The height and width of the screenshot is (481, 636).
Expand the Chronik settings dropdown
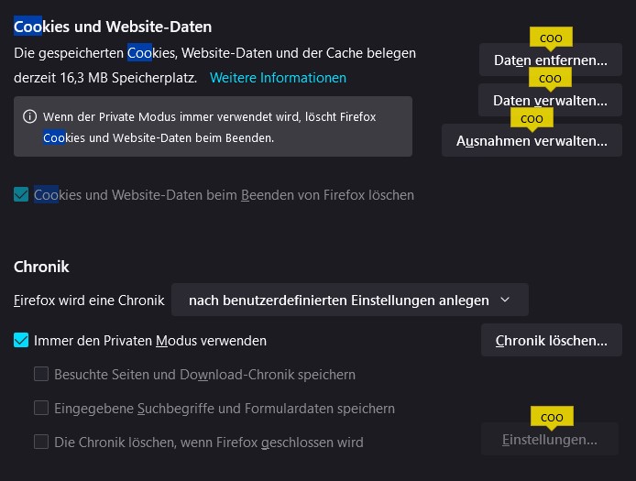350,300
